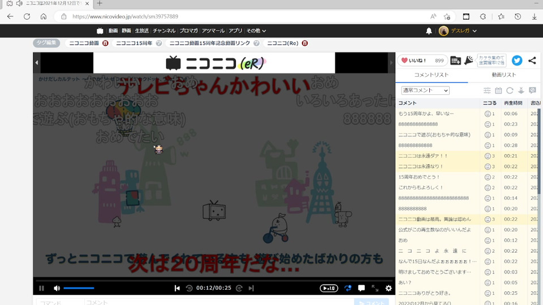Viewport: 543px width, 305px height.
Task: Click いいね！ like button
Action: pyautogui.click(x=422, y=60)
